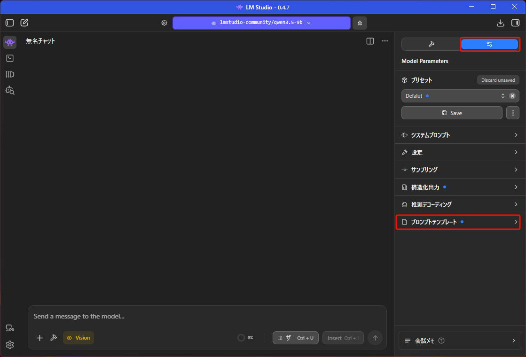This screenshot has width=526, height=357.
Task: Split the chat view with columns icon
Action: pyautogui.click(x=370, y=41)
